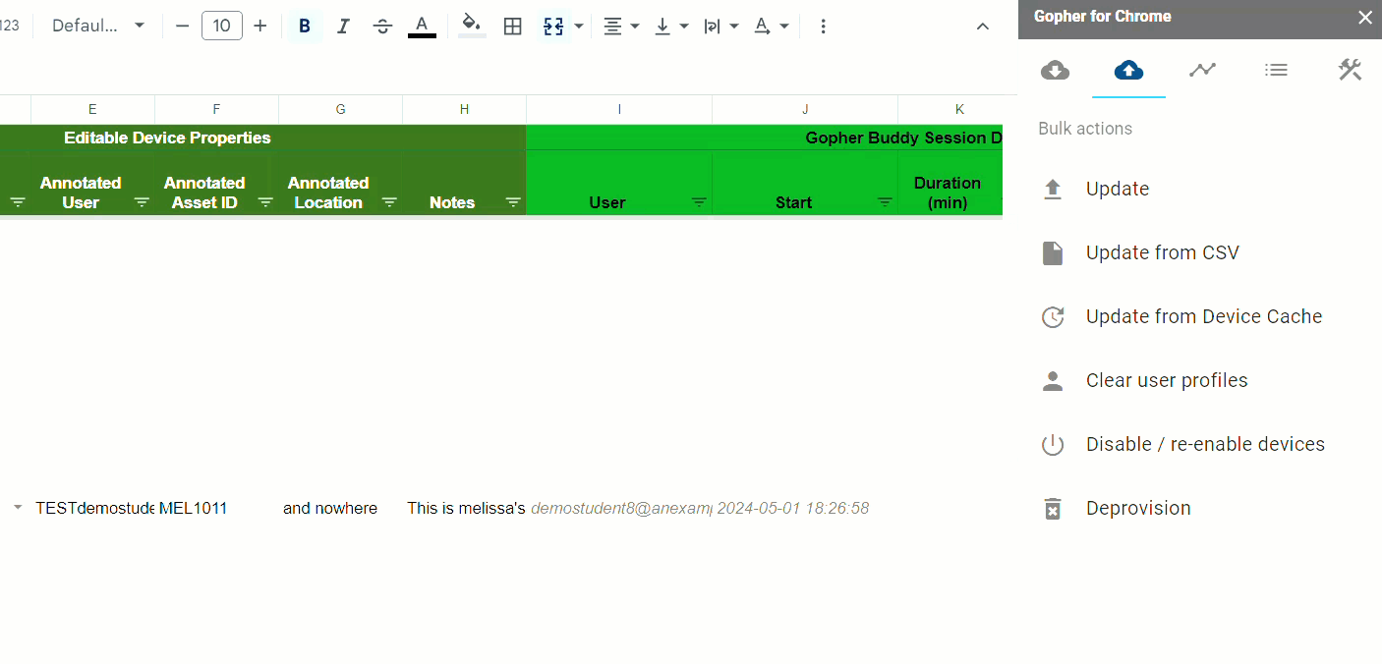Switch to the cloud download tab
Image resolution: width=1382 pixels, height=664 pixels.
(1055, 70)
